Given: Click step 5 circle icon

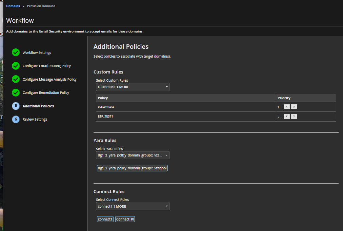Looking at the screenshot, I should pos(16,106).
